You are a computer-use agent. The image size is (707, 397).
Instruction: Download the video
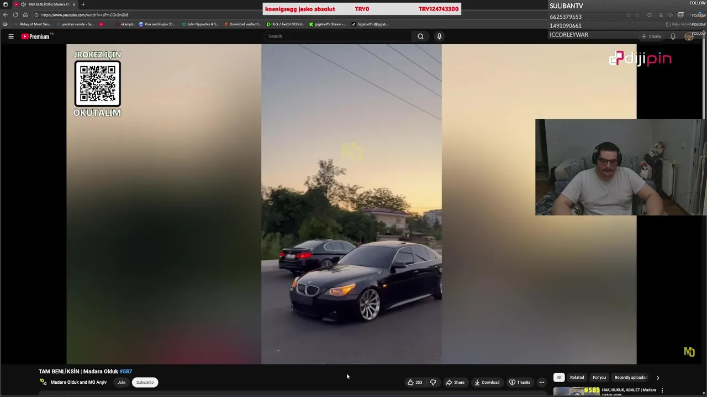point(487,382)
